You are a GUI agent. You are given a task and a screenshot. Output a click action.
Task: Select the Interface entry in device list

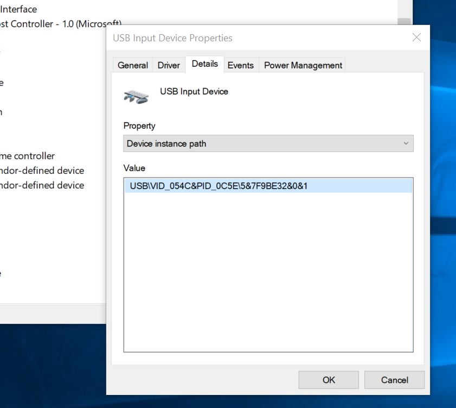[18, 9]
